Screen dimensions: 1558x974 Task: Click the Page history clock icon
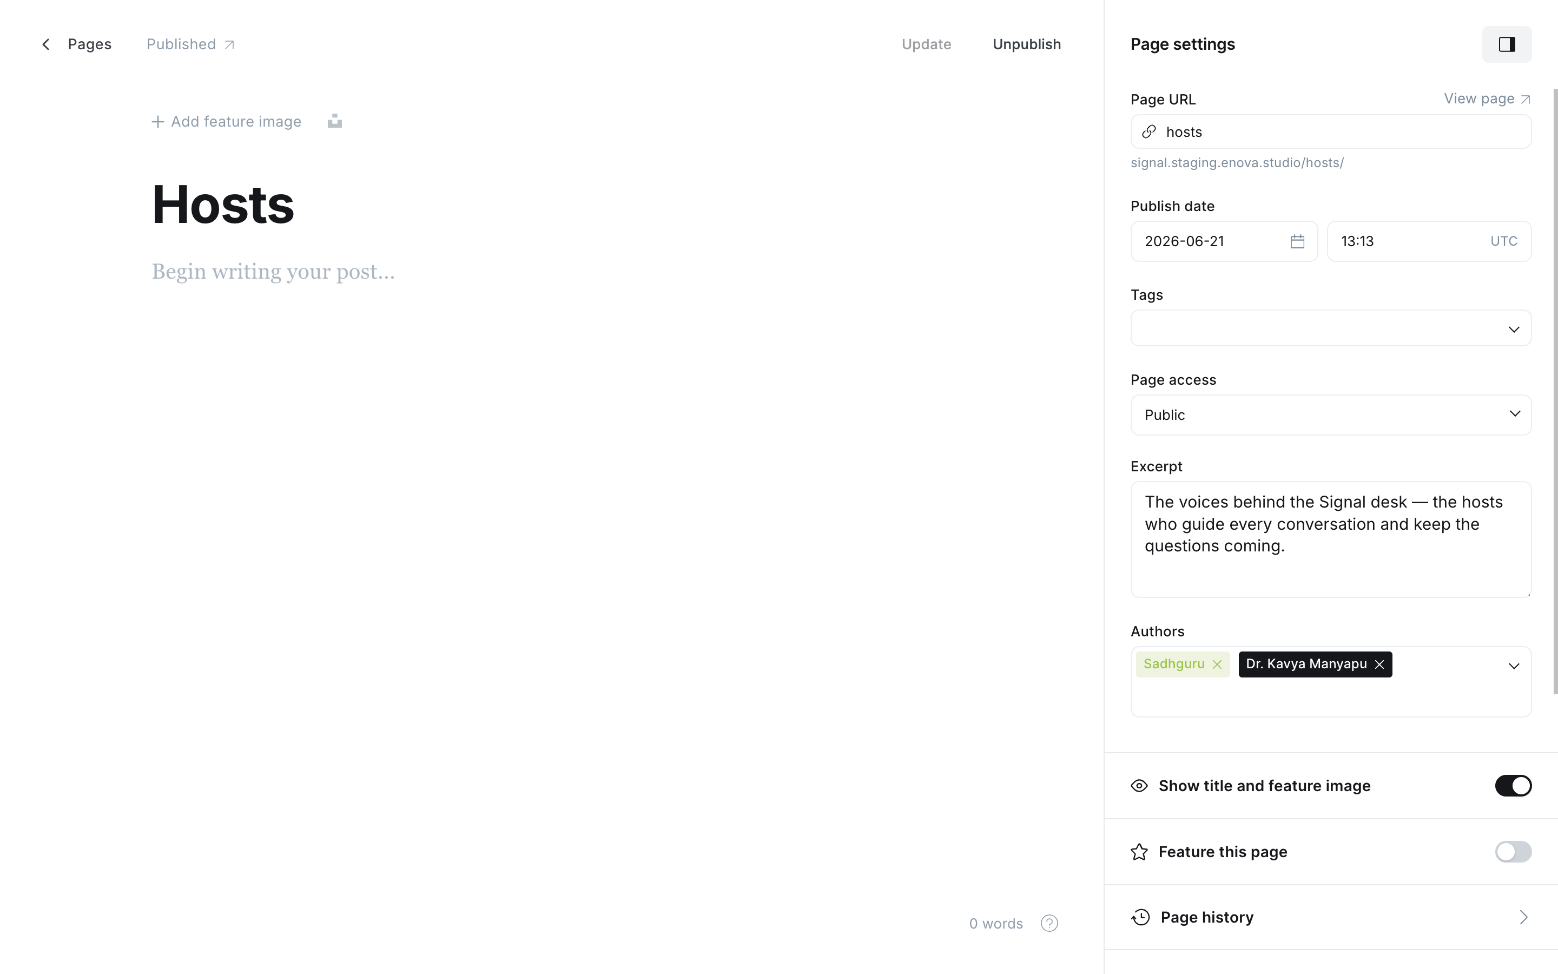click(x=1140, y=917)
